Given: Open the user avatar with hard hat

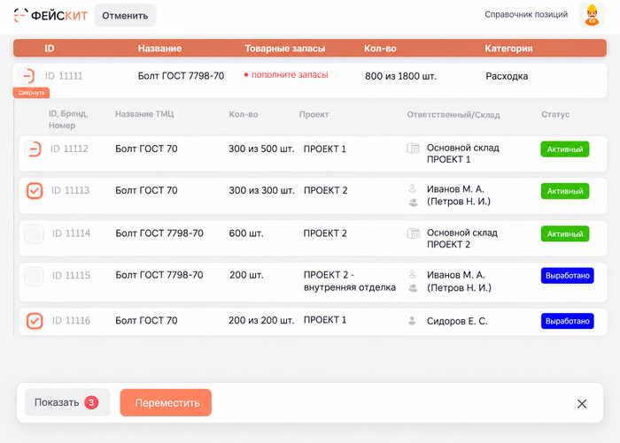Looking at the screenshot, I should pyautogui.click(x=592, y=15).
